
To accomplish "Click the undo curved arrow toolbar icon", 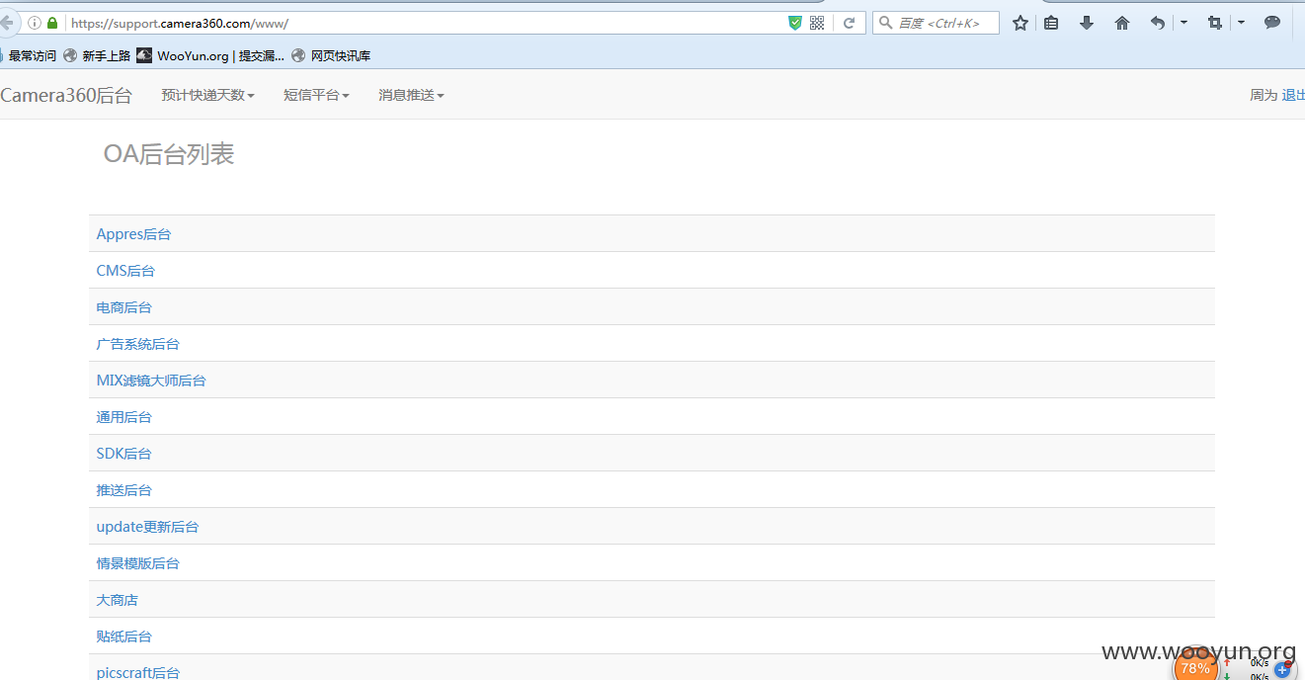I will (1158, 23).
